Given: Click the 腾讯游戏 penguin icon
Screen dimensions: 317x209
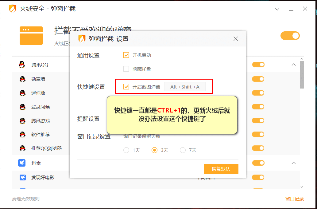Looking at the screenshot, I should point(22,121).
